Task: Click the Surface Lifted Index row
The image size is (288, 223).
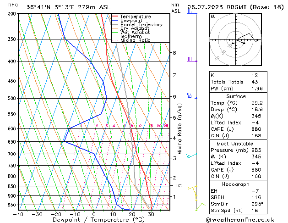Action: 238,123
